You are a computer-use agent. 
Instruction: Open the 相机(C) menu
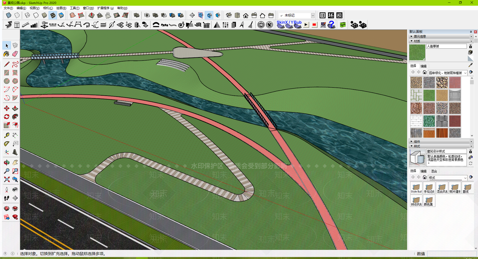tap(48, 8)
